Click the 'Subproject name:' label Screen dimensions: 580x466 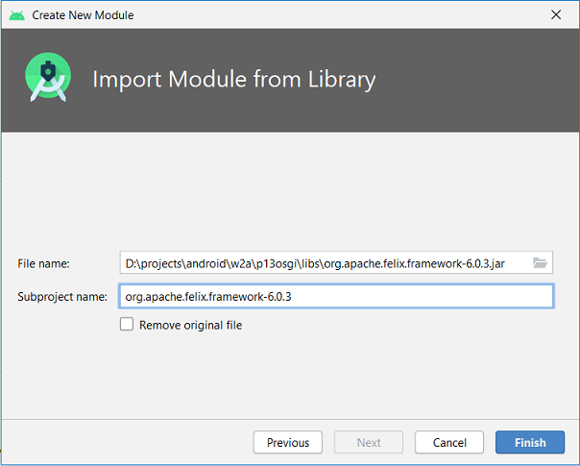(x=62, y=297)
